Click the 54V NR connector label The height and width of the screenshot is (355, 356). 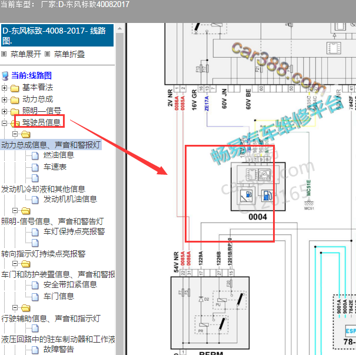pyautogui.click(x=176, y=262)
